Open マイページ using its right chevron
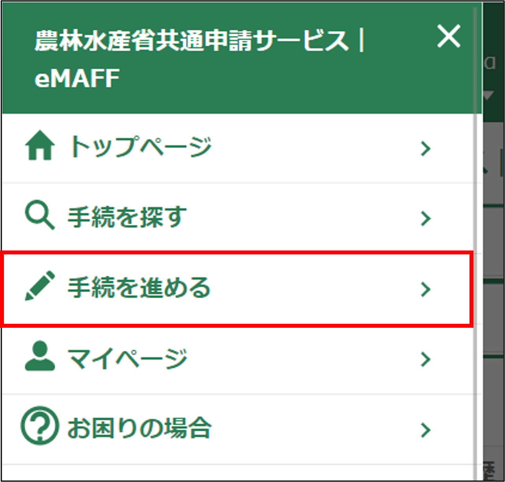 point(425,359)
